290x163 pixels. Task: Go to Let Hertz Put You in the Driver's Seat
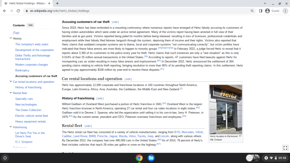click(x=30, y=135)
